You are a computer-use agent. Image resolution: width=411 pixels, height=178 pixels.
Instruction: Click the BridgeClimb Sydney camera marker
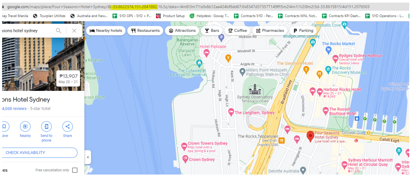coord(313,42)
